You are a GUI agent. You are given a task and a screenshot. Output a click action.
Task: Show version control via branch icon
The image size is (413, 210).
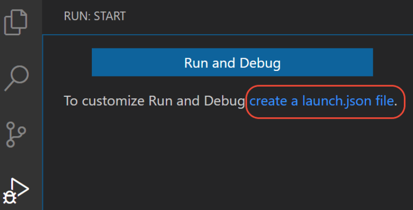pyautogui.click(x=16, y=134)
